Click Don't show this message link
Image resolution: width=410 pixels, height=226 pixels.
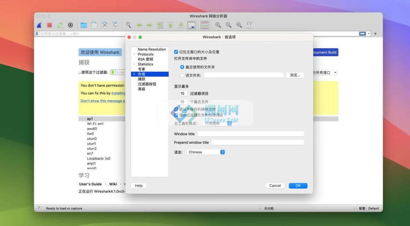(x=103, y=101)
